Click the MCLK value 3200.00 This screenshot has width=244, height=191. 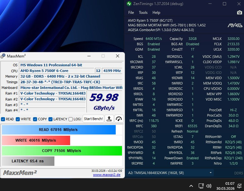(233, 39)
